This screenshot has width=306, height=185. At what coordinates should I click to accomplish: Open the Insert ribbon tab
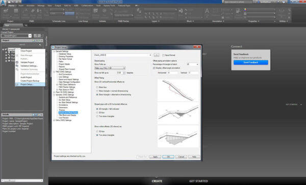tap(21, 6)
